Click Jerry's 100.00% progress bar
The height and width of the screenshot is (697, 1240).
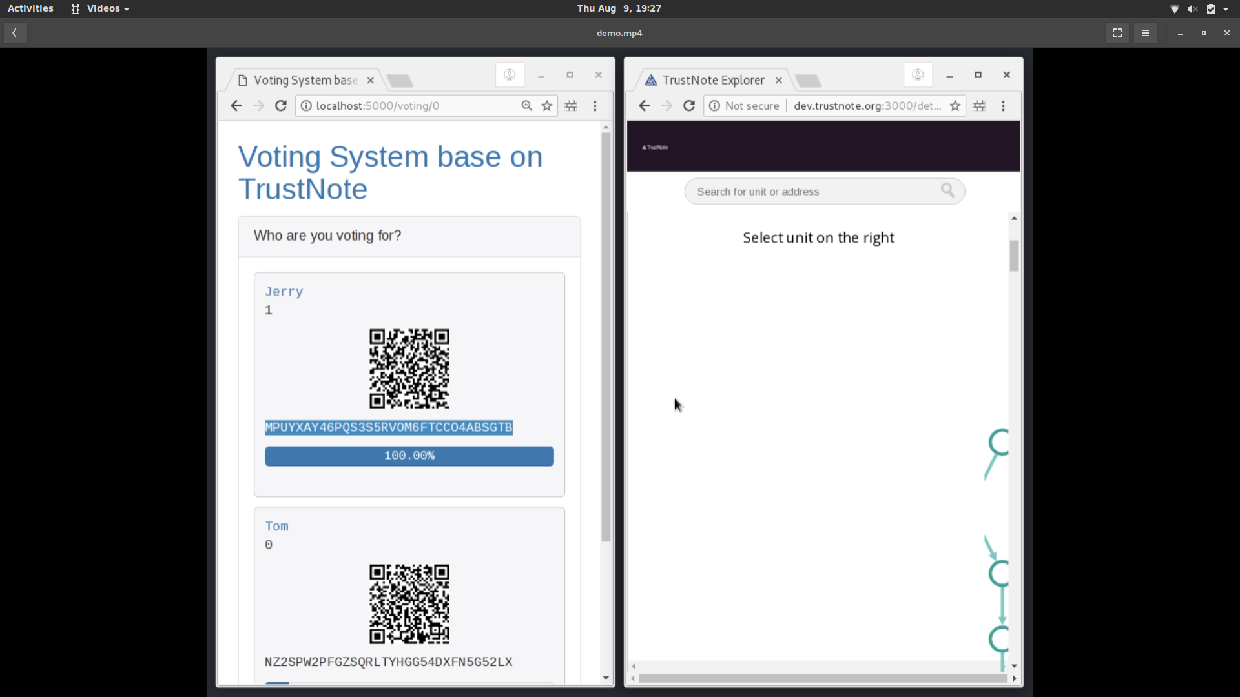[x=409, y=456]
